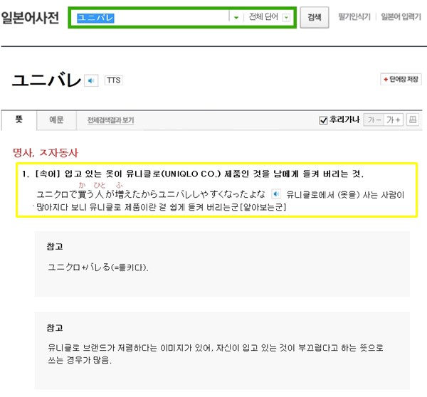Increase font size with the 가+ button

pyautogui.click(x=393, y=120)
